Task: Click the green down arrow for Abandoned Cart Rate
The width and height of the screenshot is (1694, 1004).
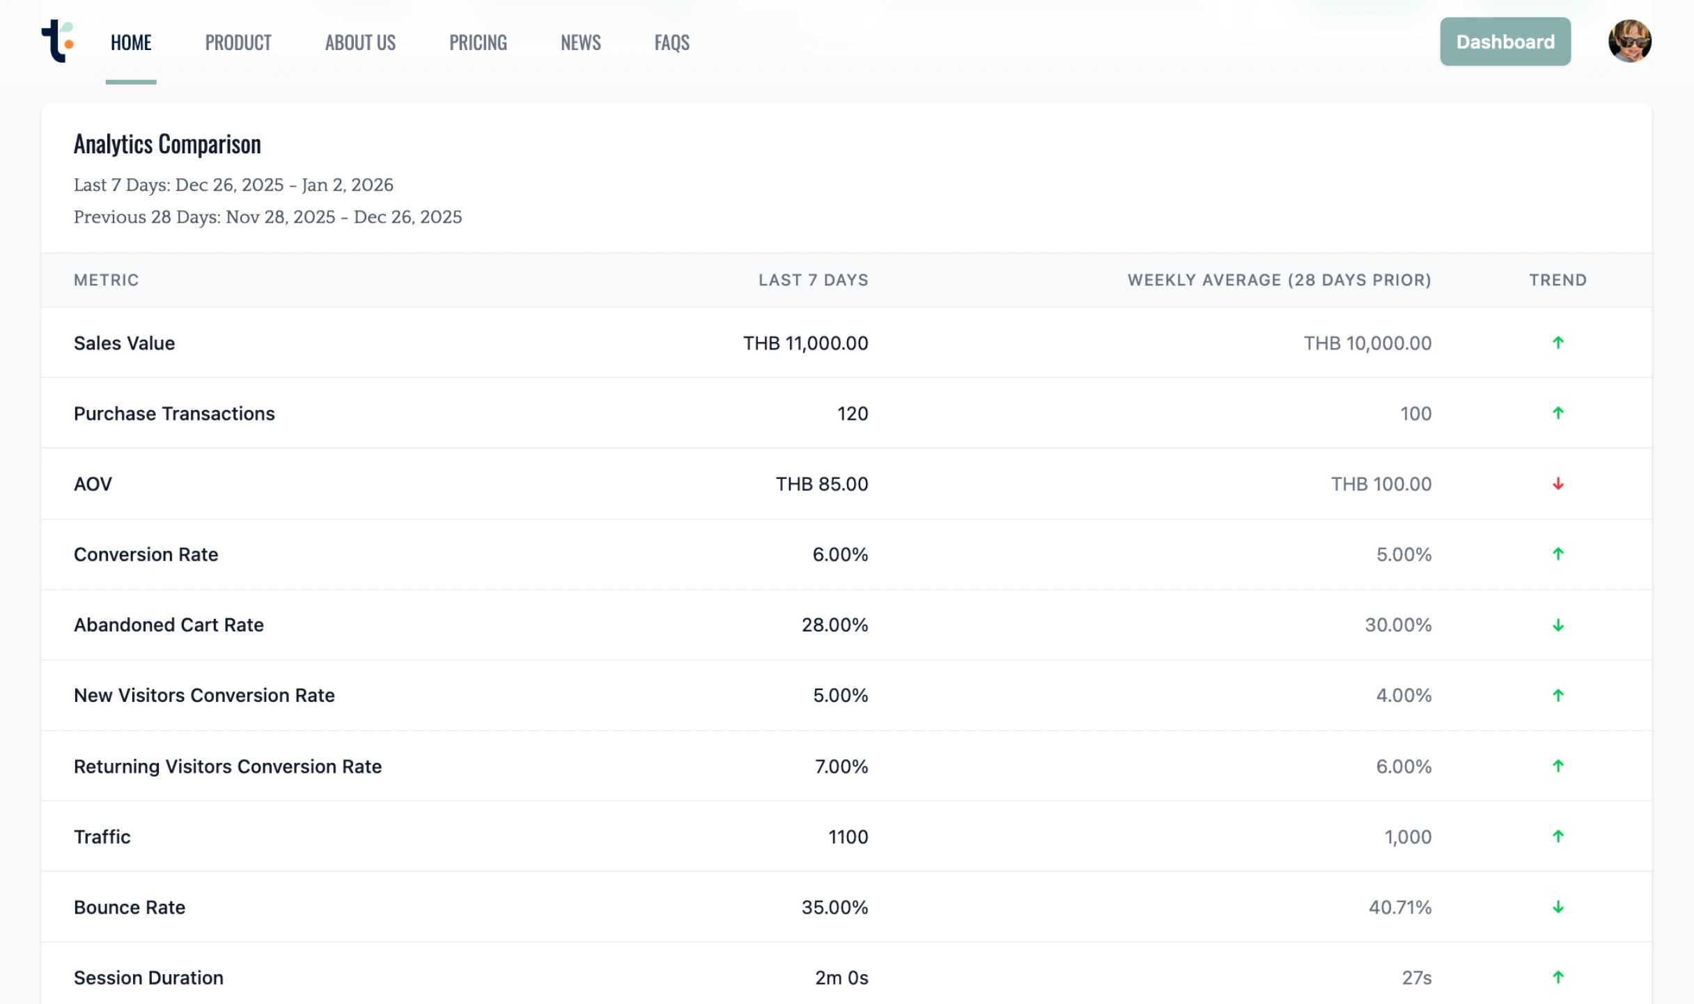Action: click(x=1558, y=625)
